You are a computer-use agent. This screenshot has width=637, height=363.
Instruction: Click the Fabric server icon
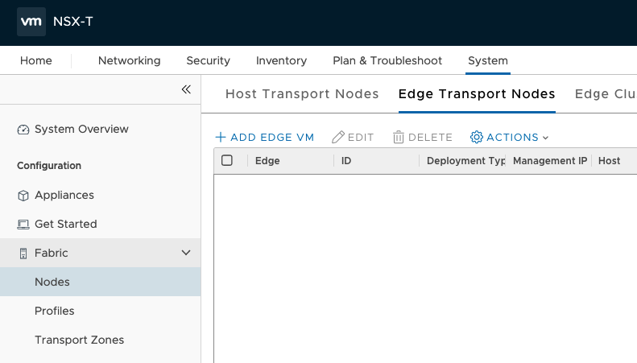point(23,254)
